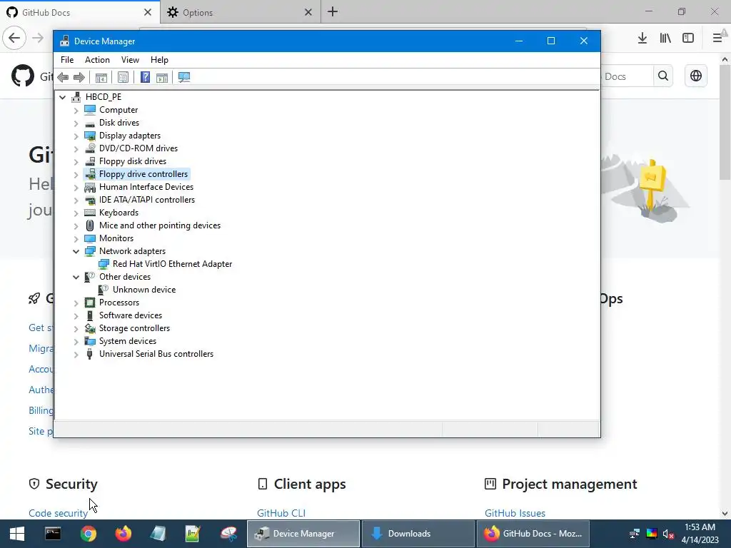The height and width of the screenshot is (548, 731).
Task: Open the Help menu
Action: [159, 60]
